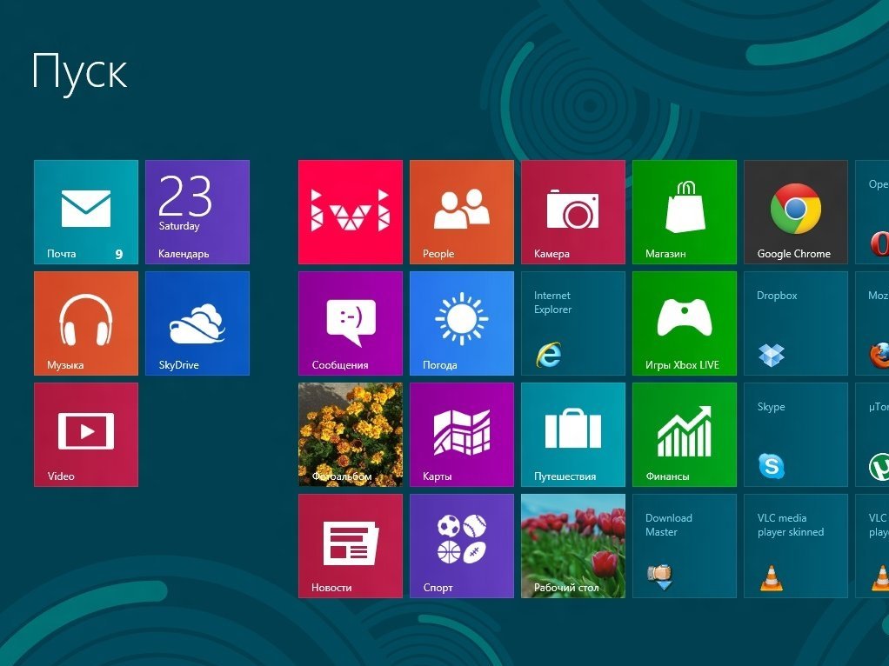Open the Карты maps tile
This screenshot has height=666, width=889.
(x=461, y=435)
